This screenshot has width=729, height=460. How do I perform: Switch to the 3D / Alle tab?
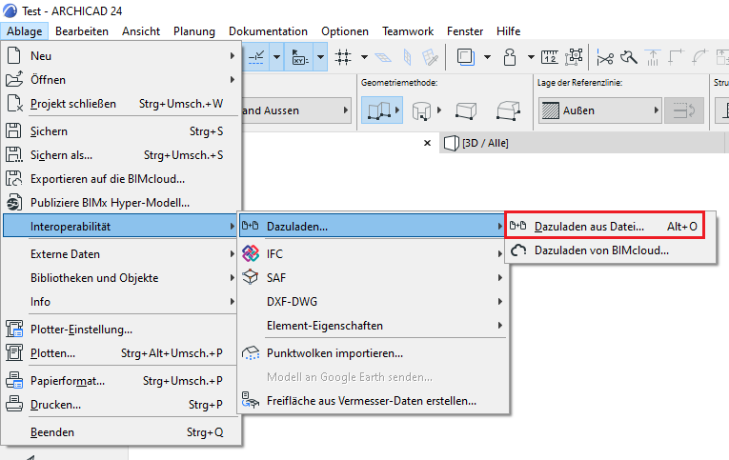(484, 145)
